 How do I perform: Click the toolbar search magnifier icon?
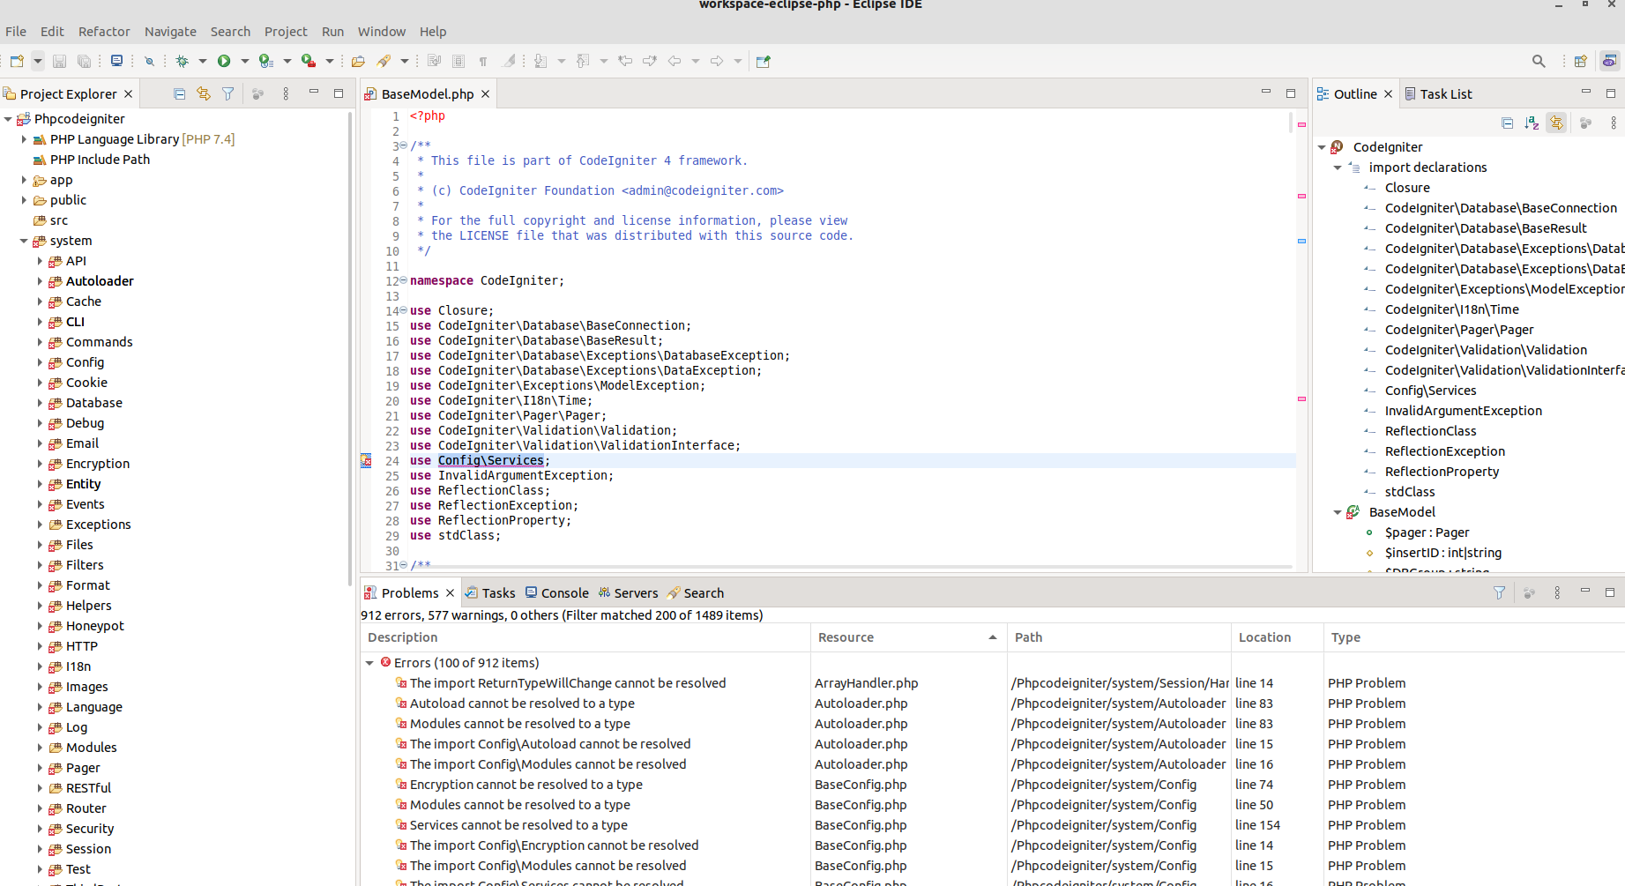[1539, 61]
